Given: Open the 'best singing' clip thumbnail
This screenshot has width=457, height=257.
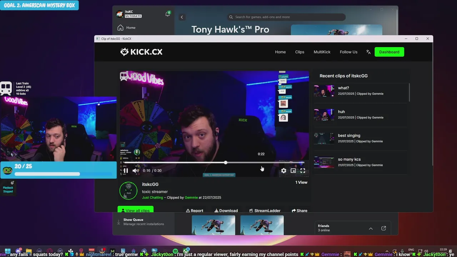Looking at the screenshot, I should 324,138.
